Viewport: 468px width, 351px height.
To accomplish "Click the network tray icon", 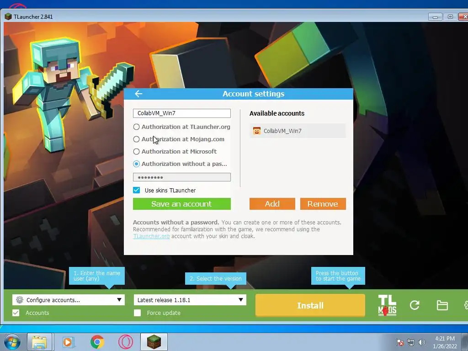I will tap(411, 342).
